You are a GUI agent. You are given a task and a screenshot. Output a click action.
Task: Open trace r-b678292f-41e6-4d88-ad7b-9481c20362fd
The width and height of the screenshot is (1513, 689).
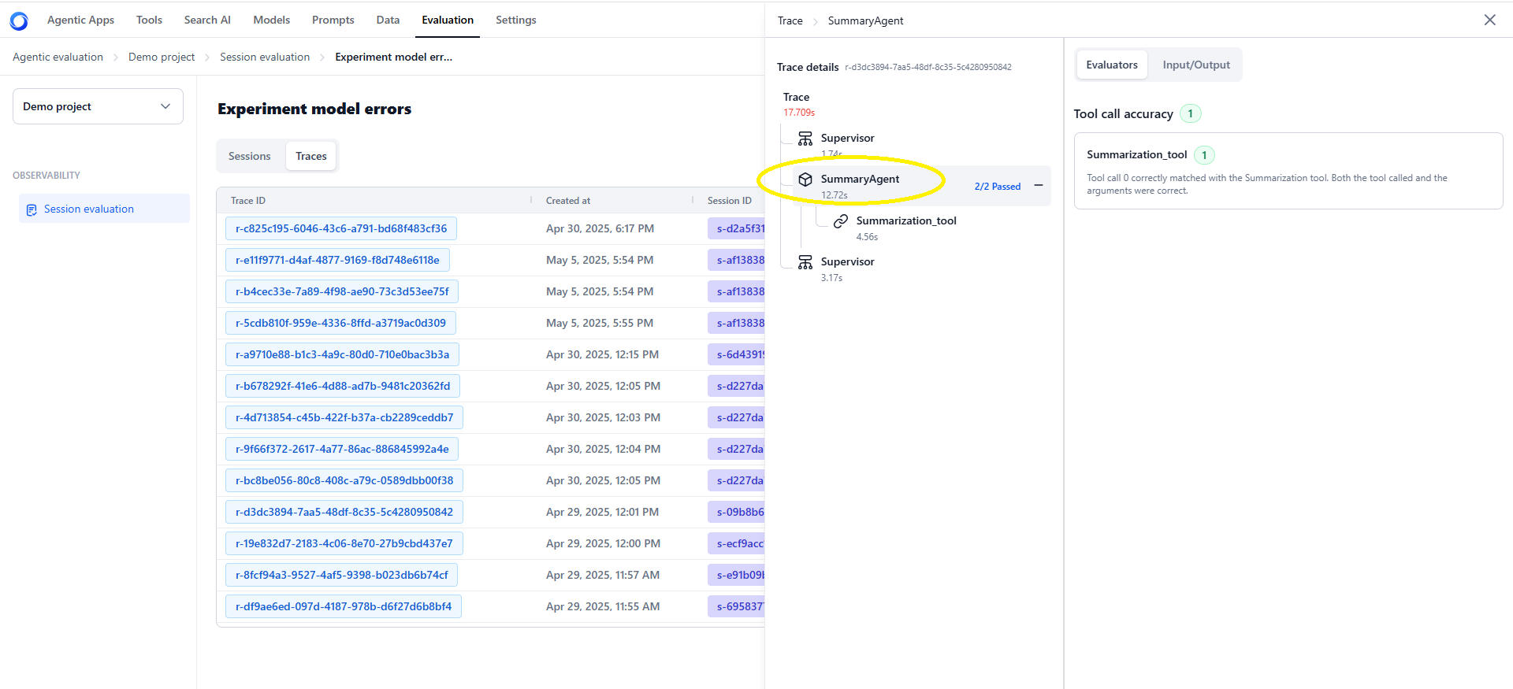pos(343,386)
